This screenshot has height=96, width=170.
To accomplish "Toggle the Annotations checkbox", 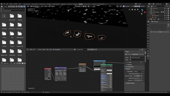I will [x=127, y=67].
